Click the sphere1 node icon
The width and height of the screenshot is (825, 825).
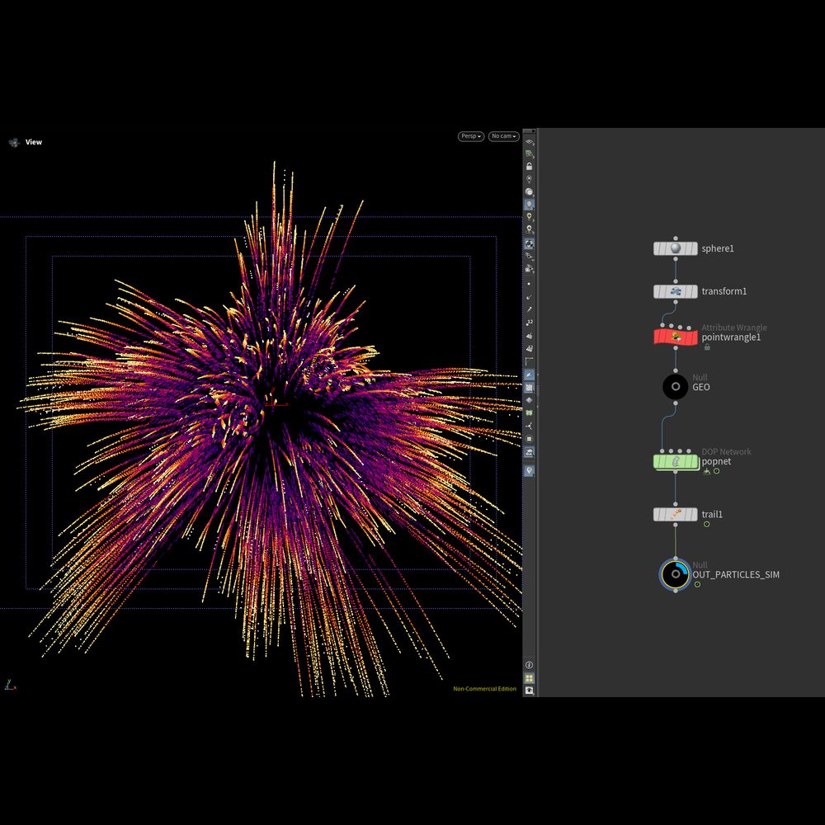(675, 248)
